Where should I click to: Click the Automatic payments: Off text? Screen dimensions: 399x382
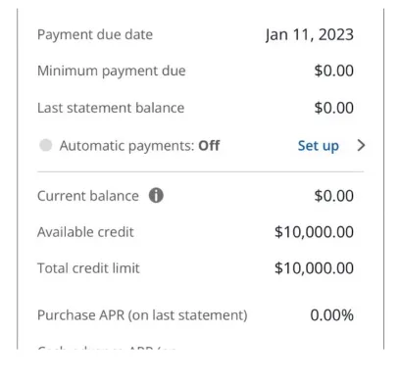[x=139, y=146]
